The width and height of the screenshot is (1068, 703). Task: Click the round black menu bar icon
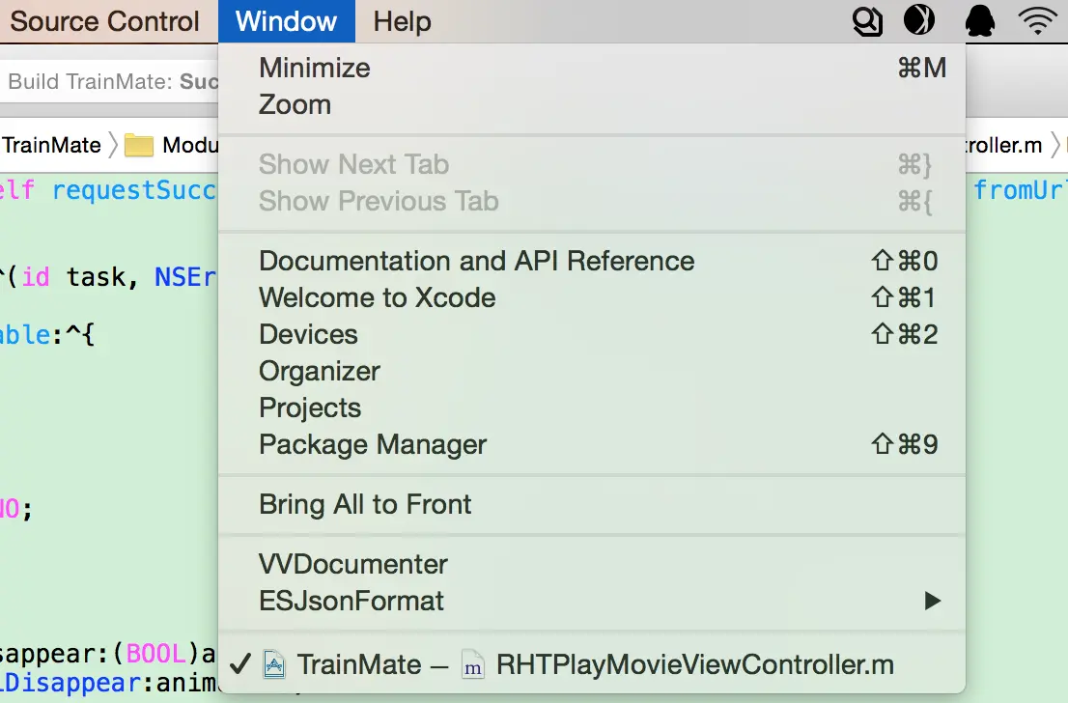[x=919, y=20]
